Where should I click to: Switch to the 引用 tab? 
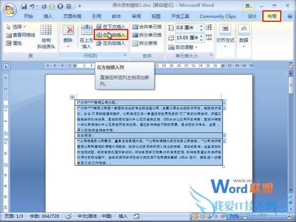tap(97, 16)
